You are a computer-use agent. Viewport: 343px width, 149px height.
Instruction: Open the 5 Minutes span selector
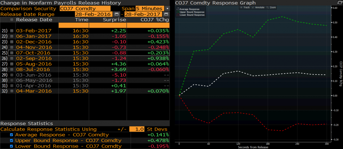pos(150,8)
